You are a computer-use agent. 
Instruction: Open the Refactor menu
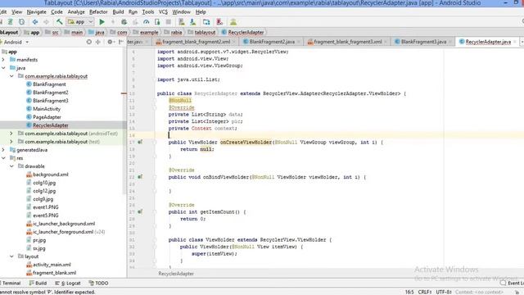point(98,12)
